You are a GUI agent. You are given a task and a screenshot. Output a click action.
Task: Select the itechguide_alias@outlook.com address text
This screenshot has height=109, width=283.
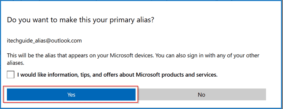(44, 41)
